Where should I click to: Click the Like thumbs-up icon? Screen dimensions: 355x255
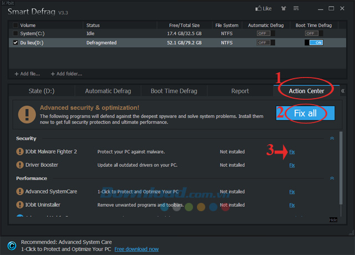coord(258,9)
